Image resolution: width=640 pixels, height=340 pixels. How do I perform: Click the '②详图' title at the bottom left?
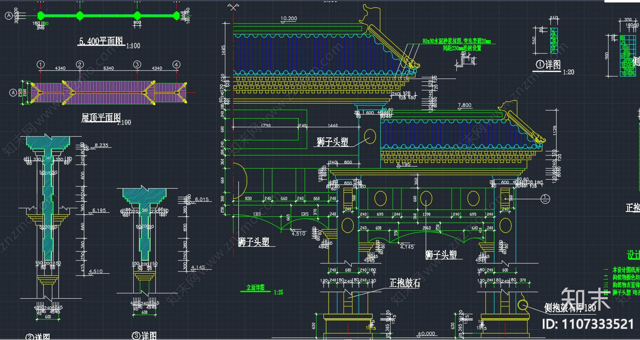[x=38, y=337]
